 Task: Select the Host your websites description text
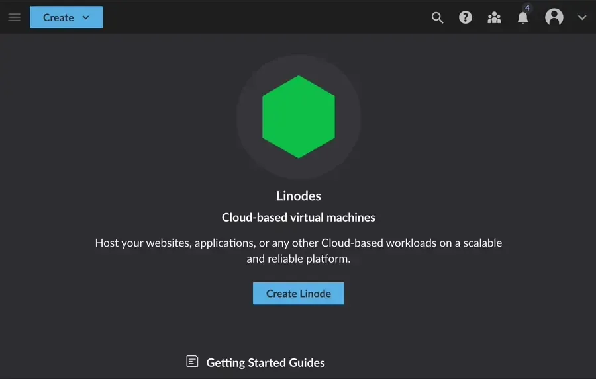point(299,251)
